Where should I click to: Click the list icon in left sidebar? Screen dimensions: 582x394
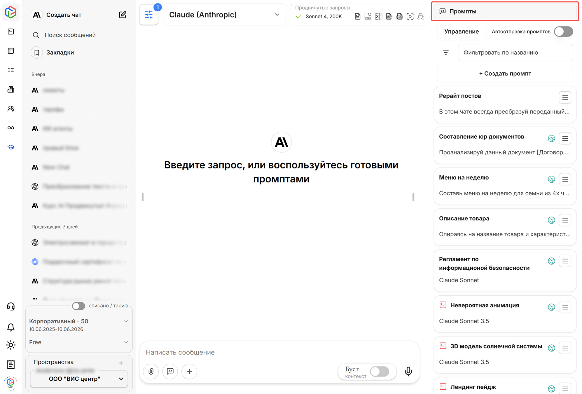click(x=11, y=70)
